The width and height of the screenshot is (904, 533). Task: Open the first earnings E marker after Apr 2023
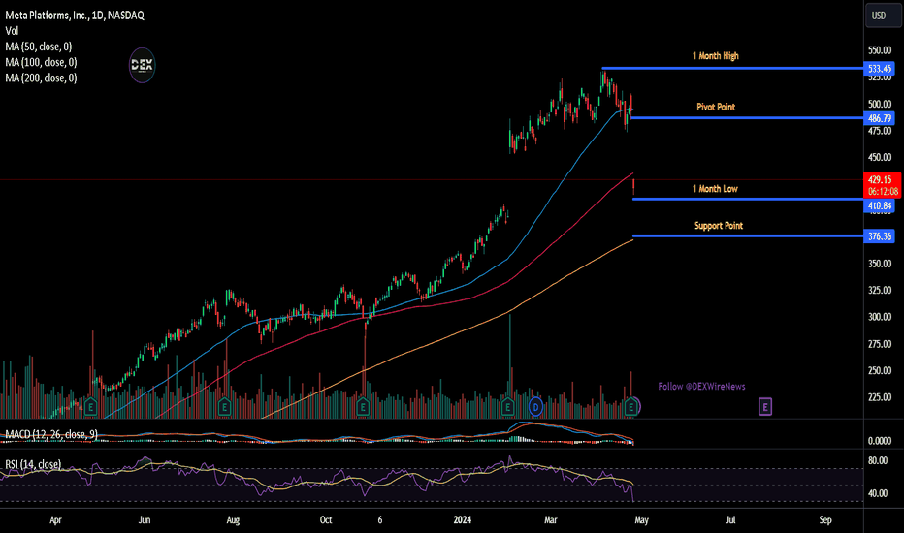tap(90, 407)
